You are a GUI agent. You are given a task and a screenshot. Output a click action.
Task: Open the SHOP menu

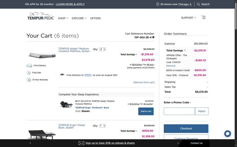click(x=63, y=18)
